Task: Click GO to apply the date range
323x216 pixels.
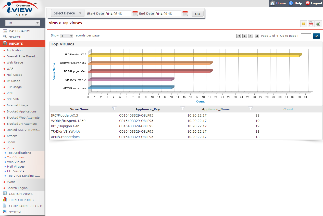Action: [x=197, y=14]
